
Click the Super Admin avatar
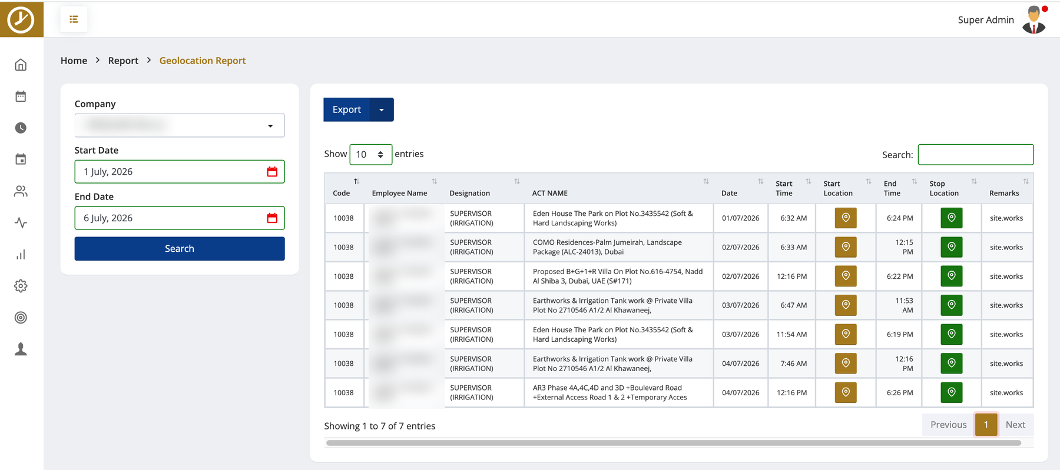(x=1034, y=19)
